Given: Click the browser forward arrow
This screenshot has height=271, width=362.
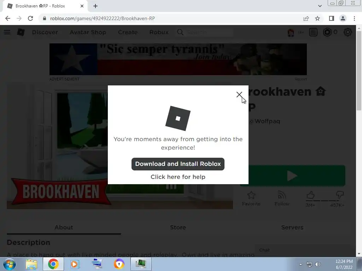Looking at the screenshot, I should pos(19,18).
